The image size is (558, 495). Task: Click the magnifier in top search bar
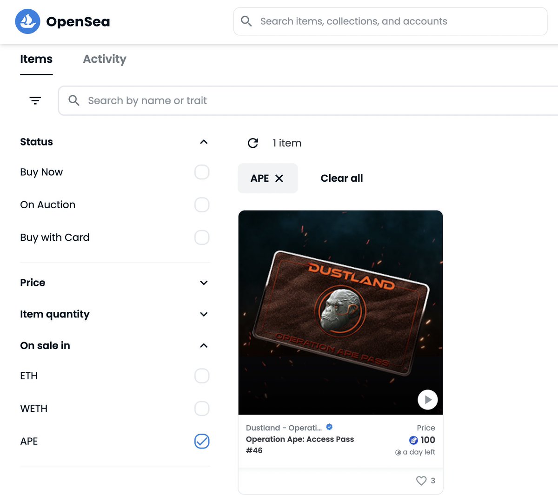click(x=246, y=21)
